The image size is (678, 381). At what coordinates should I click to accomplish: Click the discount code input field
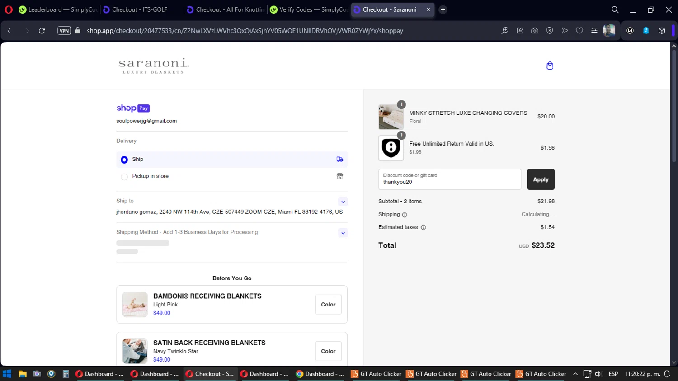(450, 179)
